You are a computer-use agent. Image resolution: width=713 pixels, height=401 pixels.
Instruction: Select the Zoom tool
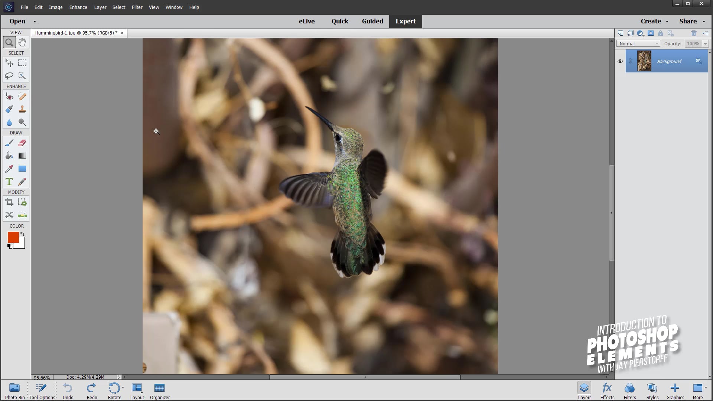9,42
